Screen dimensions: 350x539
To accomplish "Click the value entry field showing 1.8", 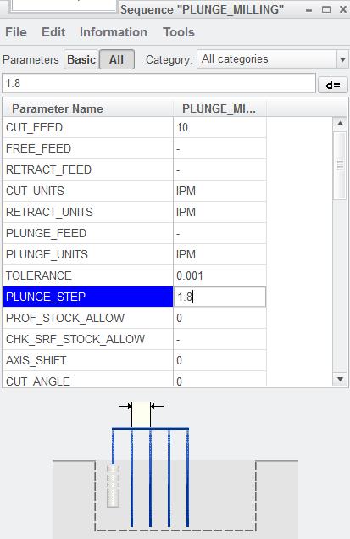I will tap(158, 83).
